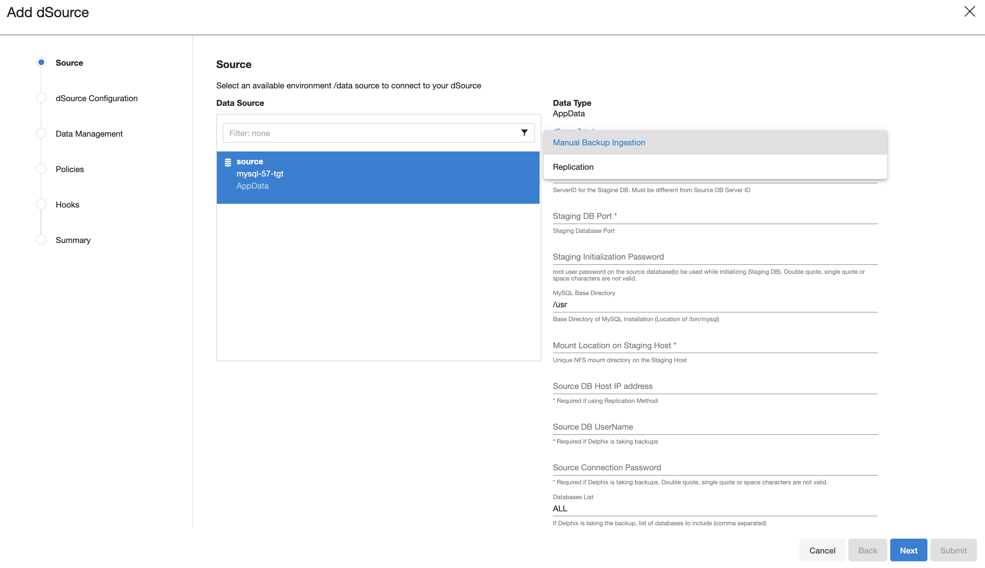This screenshot has width=985, height=568.
Task: Click the Summary step circle
Action: pyautogui.click(x=41, y=240)
